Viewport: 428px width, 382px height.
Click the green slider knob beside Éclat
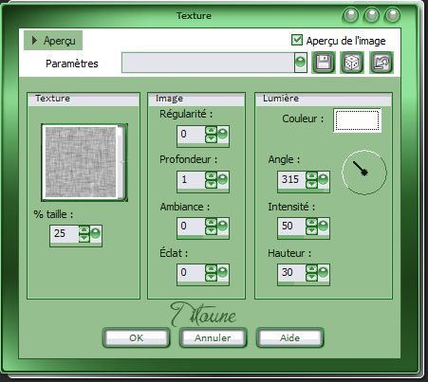(223, 272)
